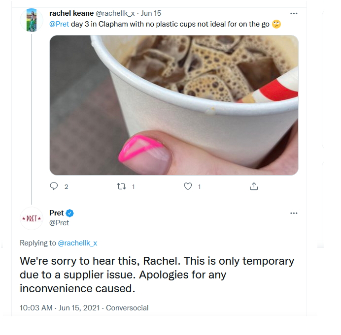This screenshot has width=341, height=335.
Task: Reply to rachel's tweet via the speech bubble icon
Action: click(55, 186)
